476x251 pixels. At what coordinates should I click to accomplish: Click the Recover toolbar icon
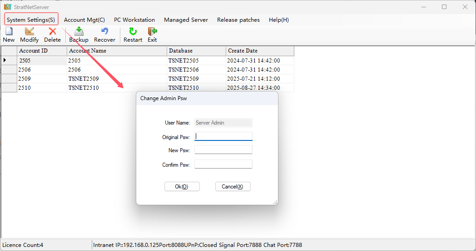pyautogui.click(x=104, y=31)
